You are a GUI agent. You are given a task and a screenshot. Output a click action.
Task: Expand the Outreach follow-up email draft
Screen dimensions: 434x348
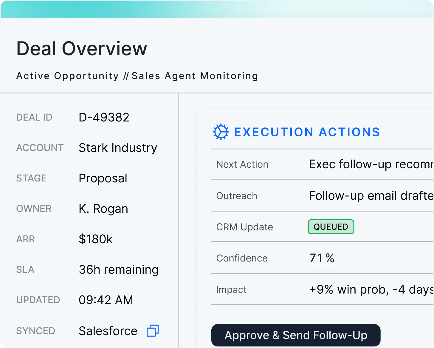coord(322,196)
